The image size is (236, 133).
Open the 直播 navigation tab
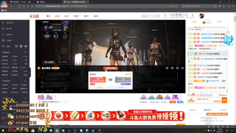(57, 16)
